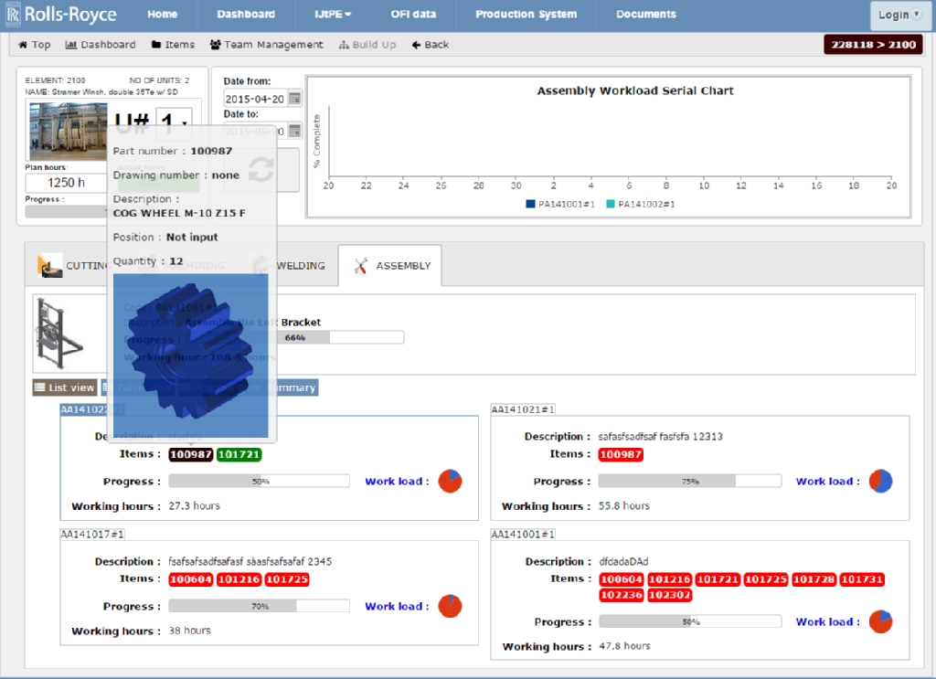This screenshot has height=679, width=936.
Task: Click item badge 102236
Action: click(622, 595)
